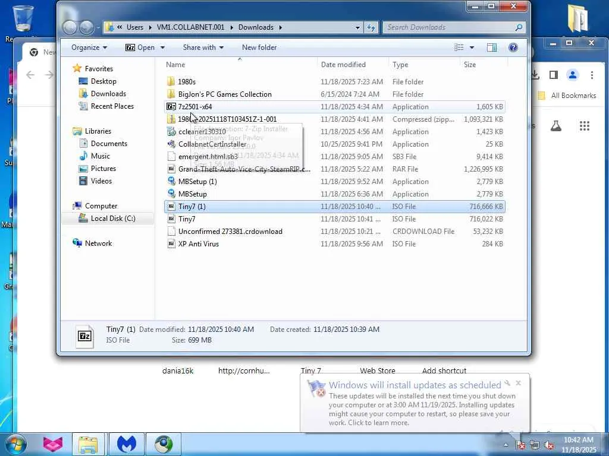The width and height of the screenshot is (609, 456).
Task: Expand the address bar history dropdown
Action: point(357,27)
